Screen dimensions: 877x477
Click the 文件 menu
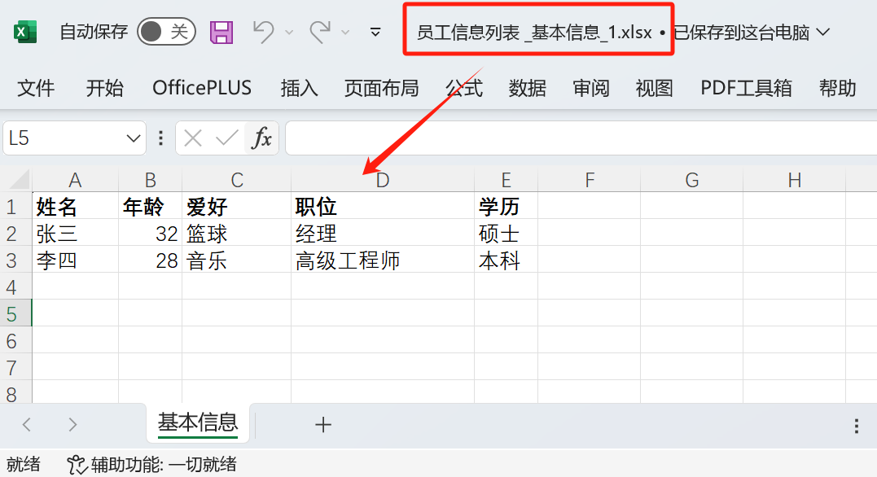coord(36,87)
